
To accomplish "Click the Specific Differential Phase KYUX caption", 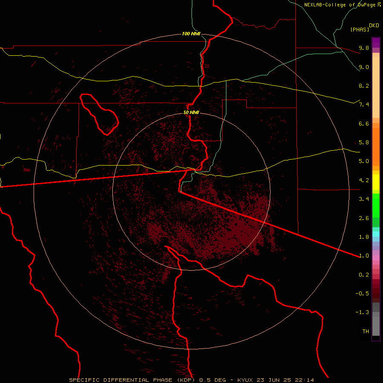I will click(x=191, y=380).
